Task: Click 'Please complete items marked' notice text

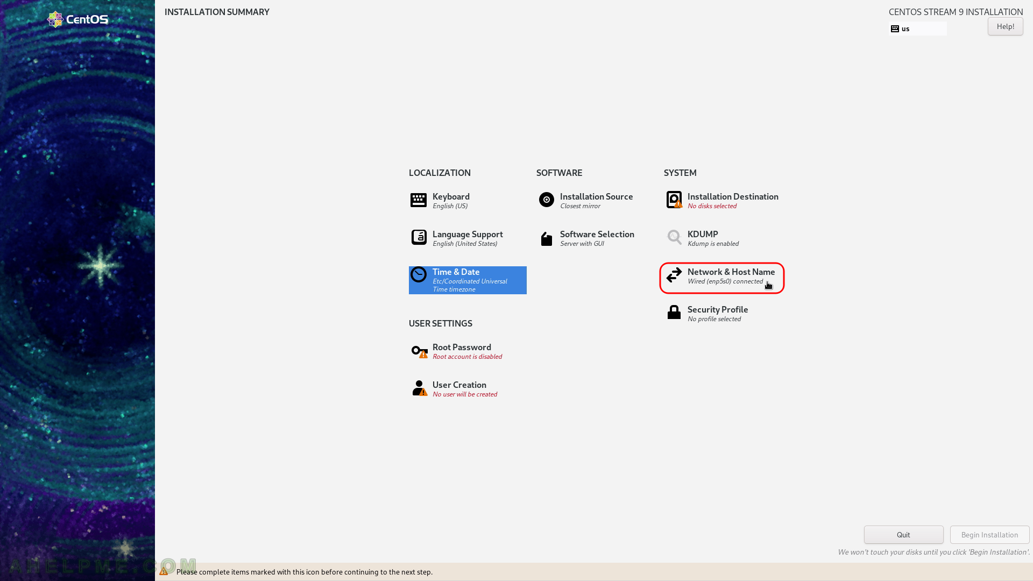Action: pos(305,572)
